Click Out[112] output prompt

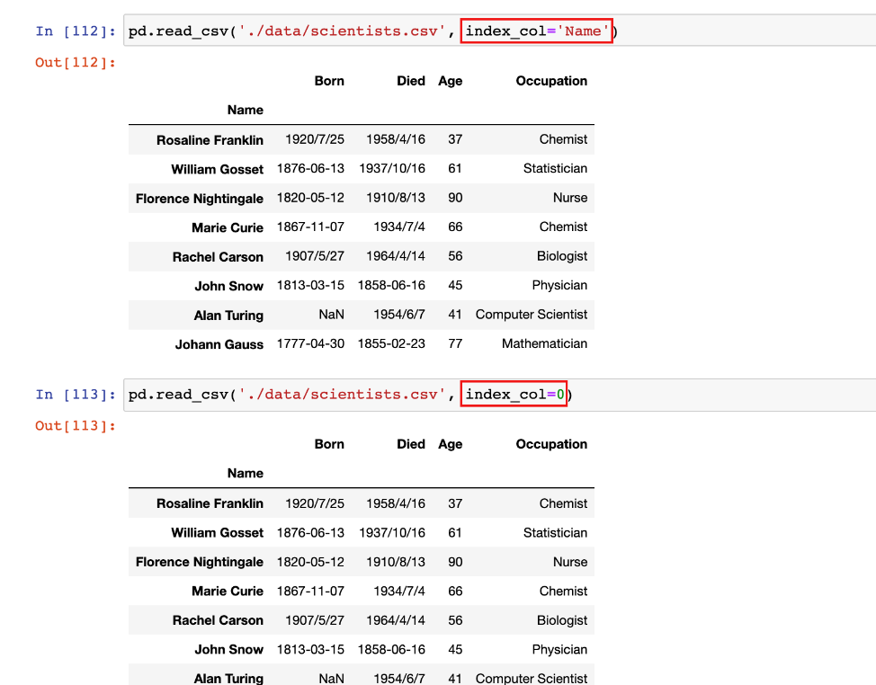[x=76, y=63]
